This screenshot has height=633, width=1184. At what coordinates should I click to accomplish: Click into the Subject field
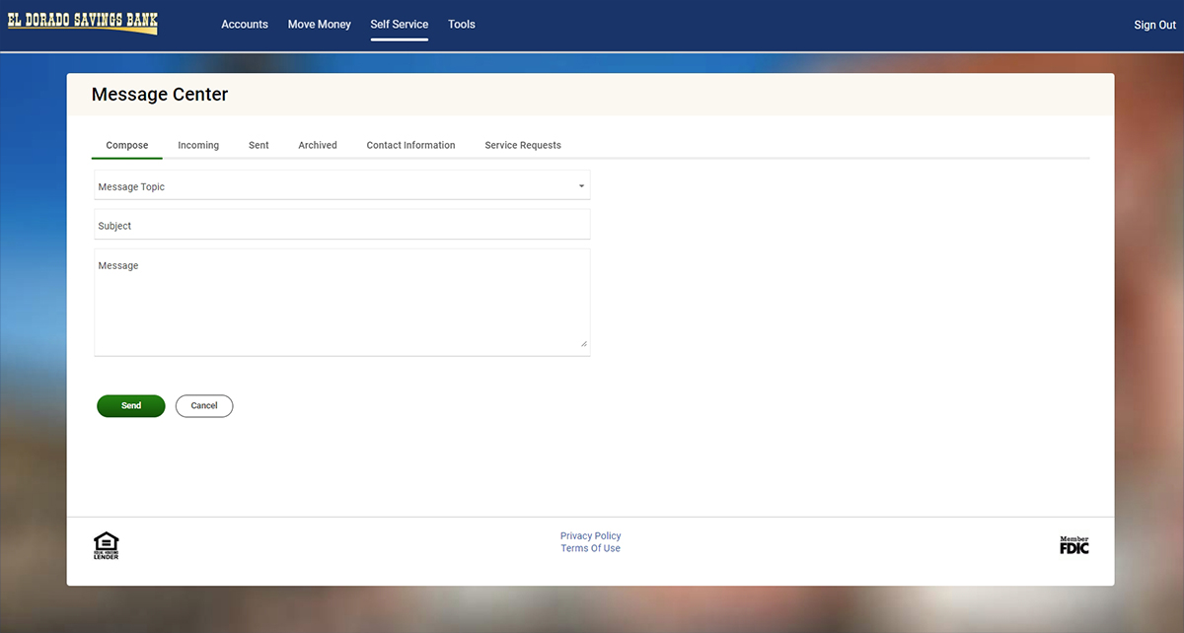pos(341,226)
